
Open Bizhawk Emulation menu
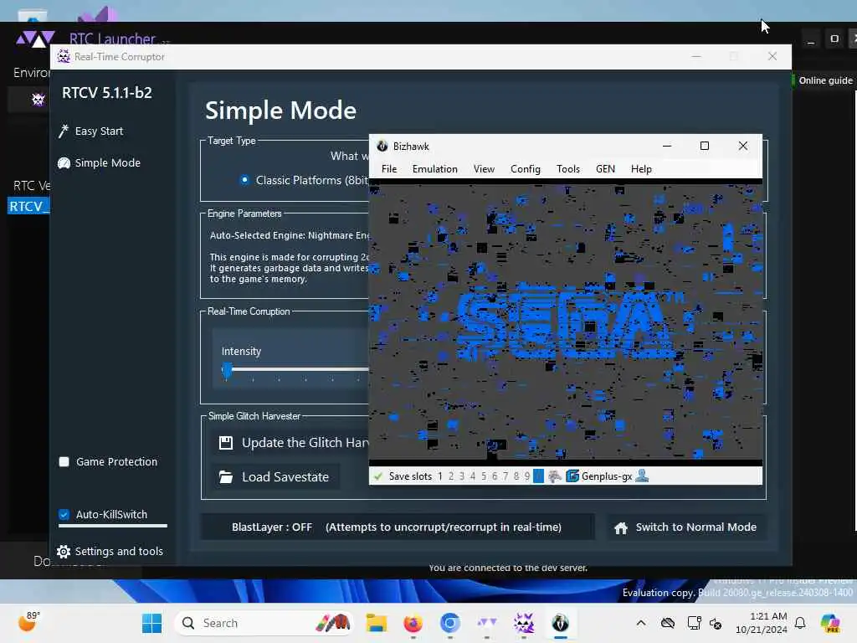tap(435, 169)
